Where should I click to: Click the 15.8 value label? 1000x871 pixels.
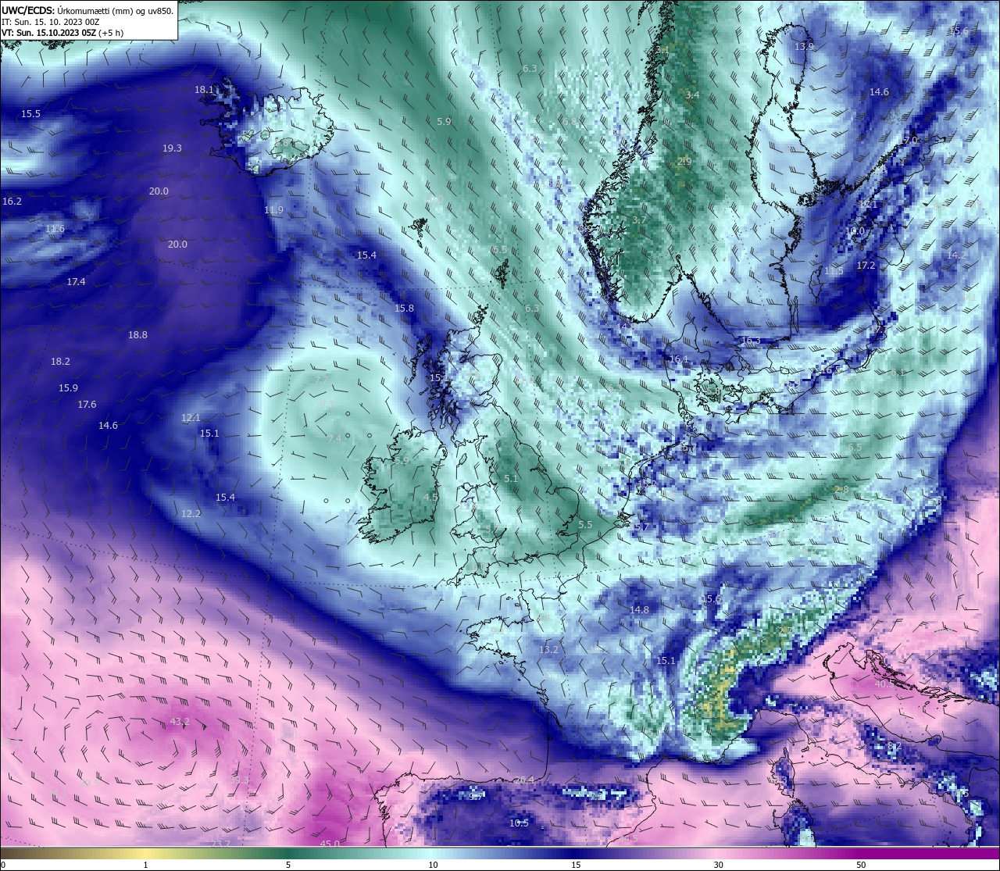tap(404, 309)
